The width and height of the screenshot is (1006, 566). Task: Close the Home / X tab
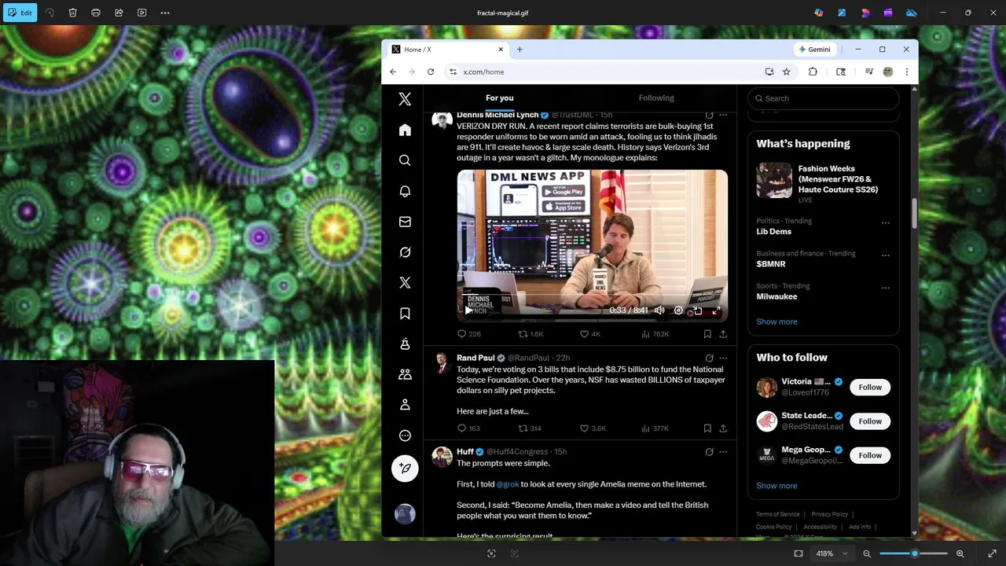pos(501,49)
